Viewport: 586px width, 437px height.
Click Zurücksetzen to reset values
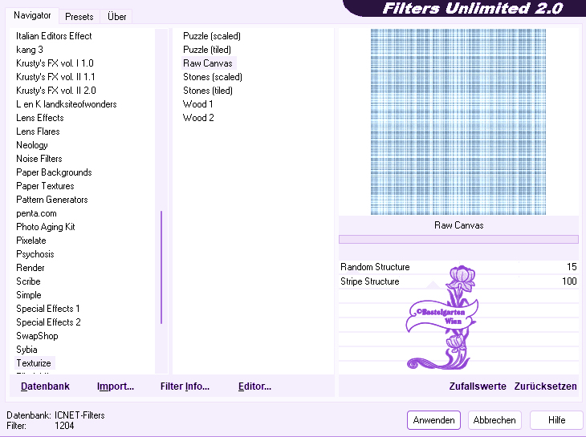point(545,386)
